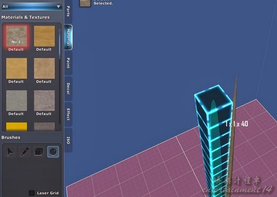Open the All category dropdown
Viewport: 277px width, 197px height.
32,7
